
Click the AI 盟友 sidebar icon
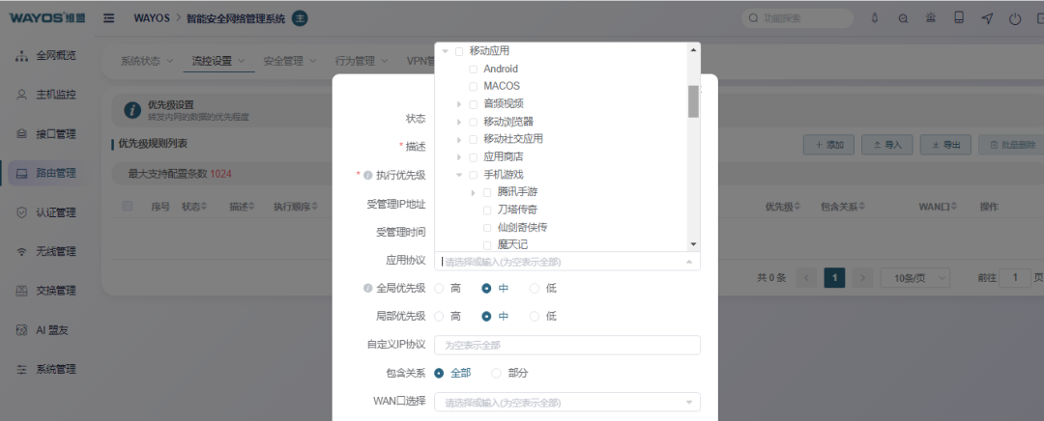[21, 330]
